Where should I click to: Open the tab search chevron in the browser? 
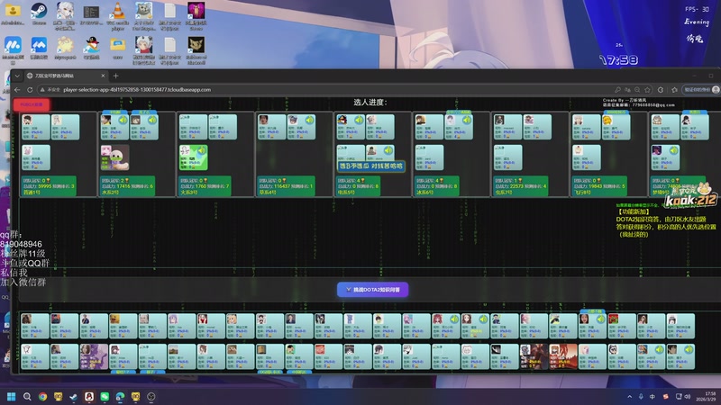[17, 76]
